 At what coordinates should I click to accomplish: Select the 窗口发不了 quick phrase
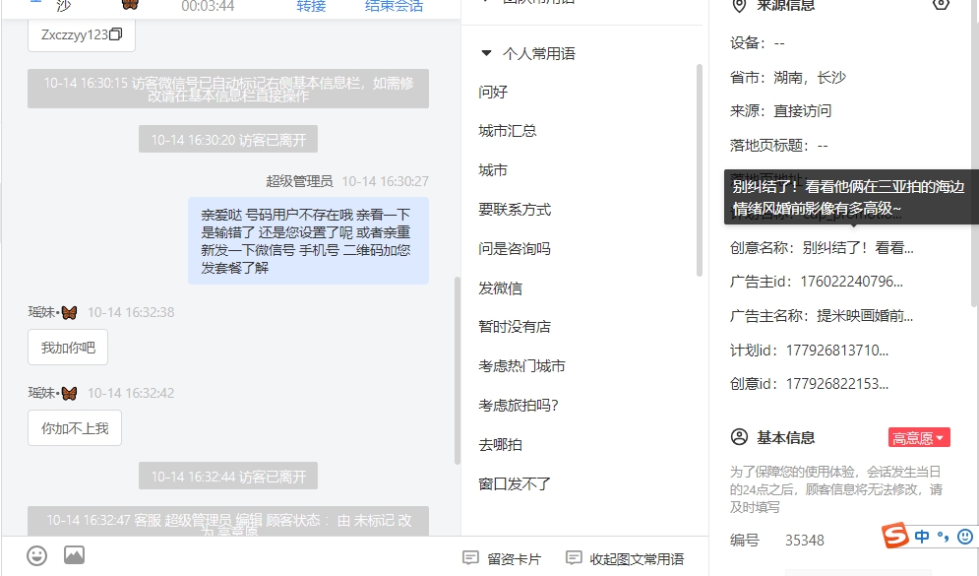(515, 484)
